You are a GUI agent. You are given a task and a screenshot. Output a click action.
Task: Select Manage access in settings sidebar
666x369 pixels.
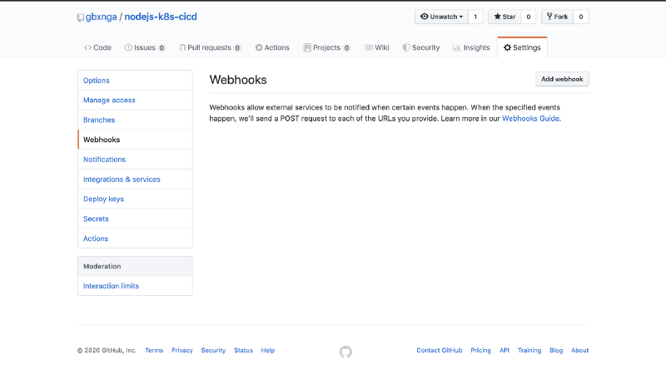click(x=109, y=100)
